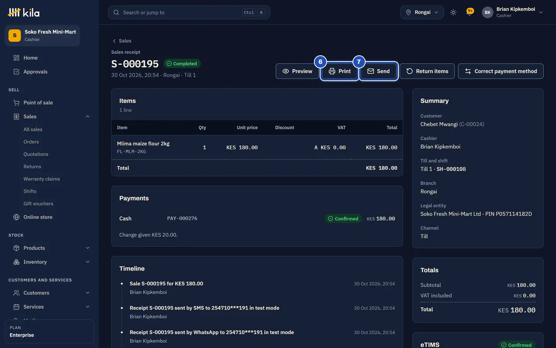
Task: Select Quotations in sidebar
Action: pos(36,154)
